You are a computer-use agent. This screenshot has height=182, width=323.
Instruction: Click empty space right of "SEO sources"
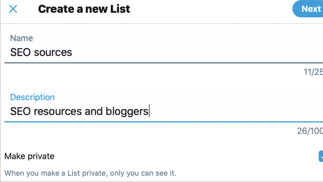[194, 52]
